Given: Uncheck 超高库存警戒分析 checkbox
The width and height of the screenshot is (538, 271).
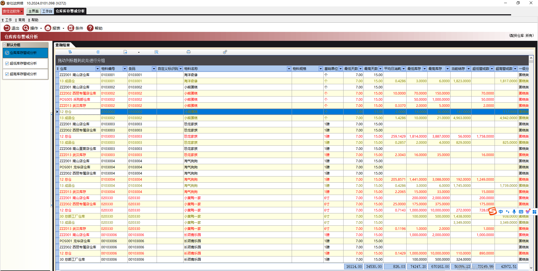Looking at the screenshot, I should pos(7,74).
